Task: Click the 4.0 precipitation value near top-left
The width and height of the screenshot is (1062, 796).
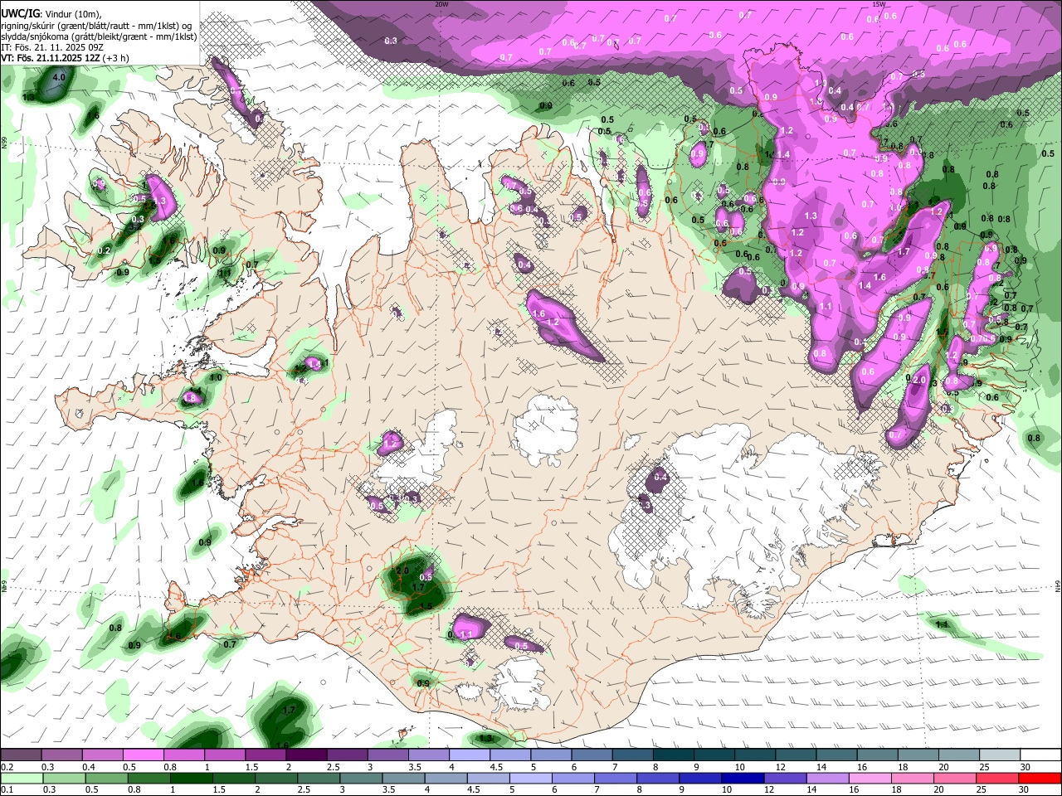Action: [59, 77]
